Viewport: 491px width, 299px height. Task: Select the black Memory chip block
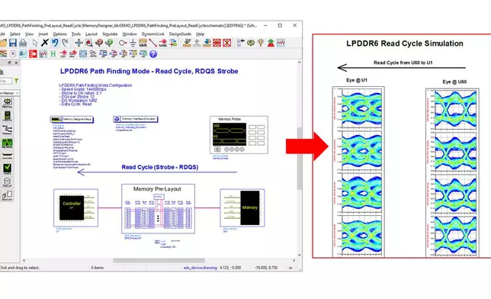coord(249,207)
